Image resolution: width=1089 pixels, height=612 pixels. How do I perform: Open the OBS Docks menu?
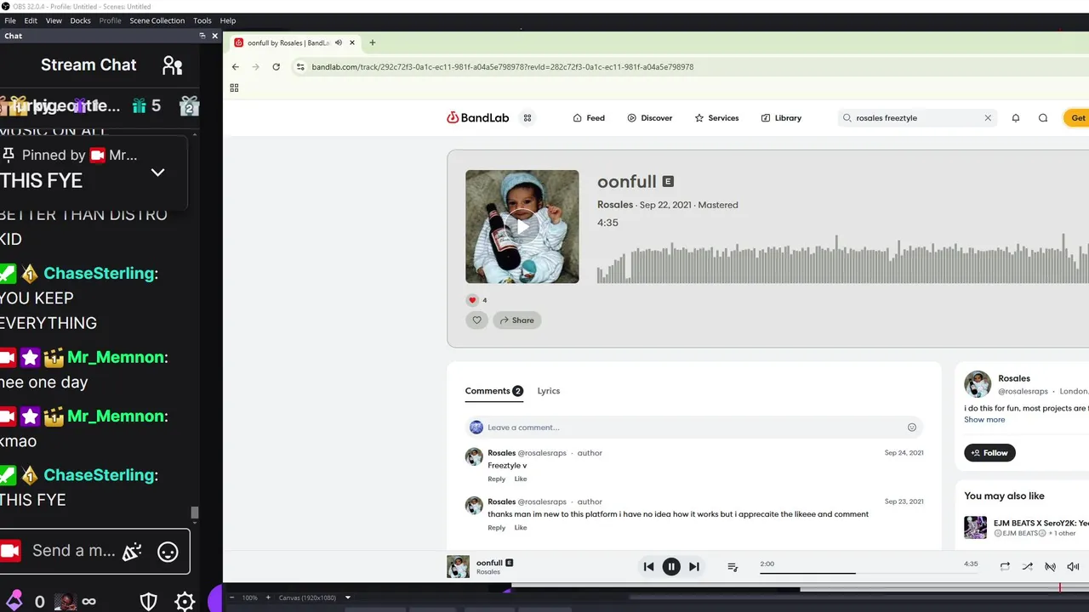[x=80, y=20]
